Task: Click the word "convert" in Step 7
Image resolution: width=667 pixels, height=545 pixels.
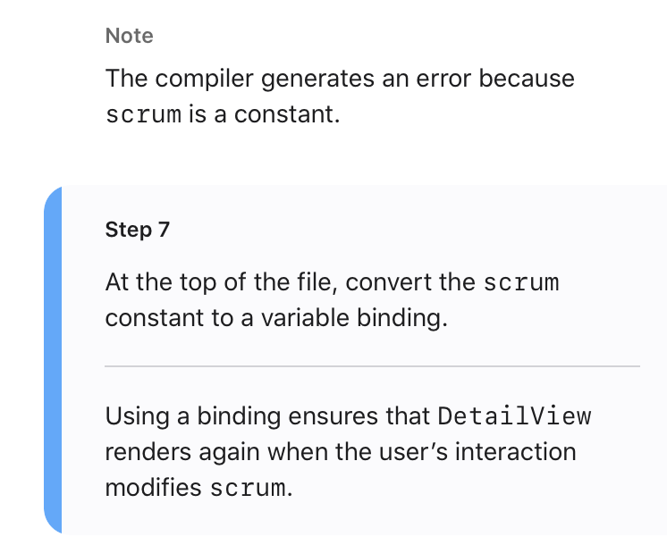Action: 384,282
